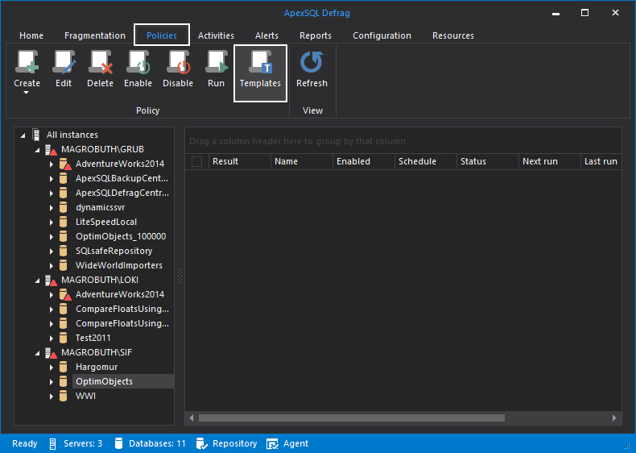
Task: Click the 'Databases: 11' status text
Action: (157, 443)
